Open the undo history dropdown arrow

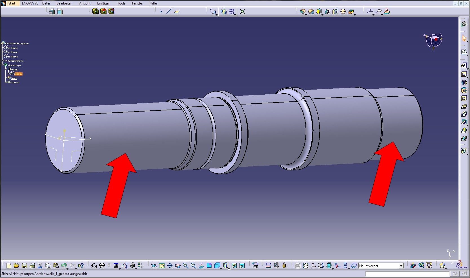click(x=68, y=269)
